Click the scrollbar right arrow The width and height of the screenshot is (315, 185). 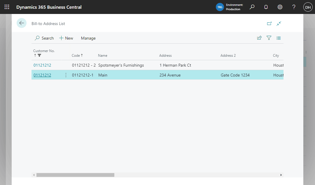click(281, 175)
